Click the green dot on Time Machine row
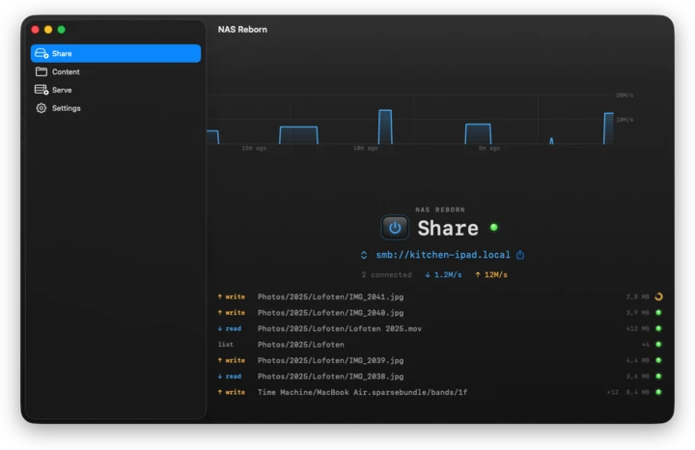The width and height of the screenshot is (695, 450). coord(658,392)
